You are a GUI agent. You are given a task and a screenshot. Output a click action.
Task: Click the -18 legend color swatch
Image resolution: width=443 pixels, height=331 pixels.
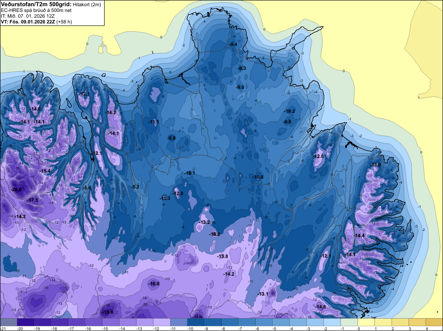pos(60,322)
